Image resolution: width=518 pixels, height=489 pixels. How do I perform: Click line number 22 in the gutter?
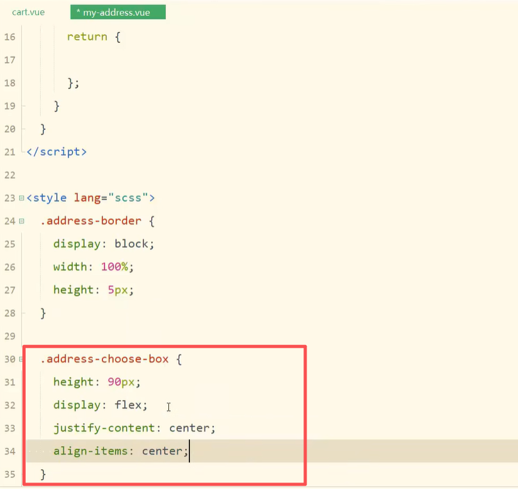click(10, 175)
